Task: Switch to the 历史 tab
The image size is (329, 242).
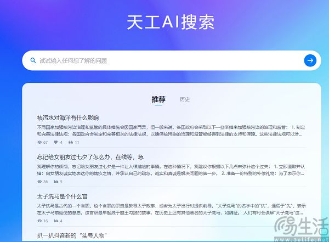Action: (x=185, y=99)
